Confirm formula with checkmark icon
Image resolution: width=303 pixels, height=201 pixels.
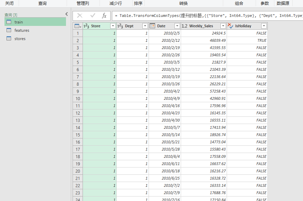pyautogui.click(x=93, y=15)
